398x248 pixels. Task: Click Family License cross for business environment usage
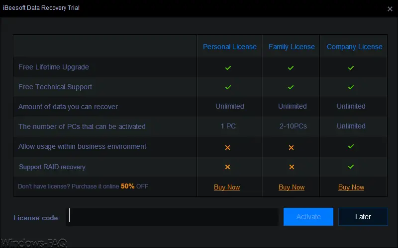click(291, 147)
